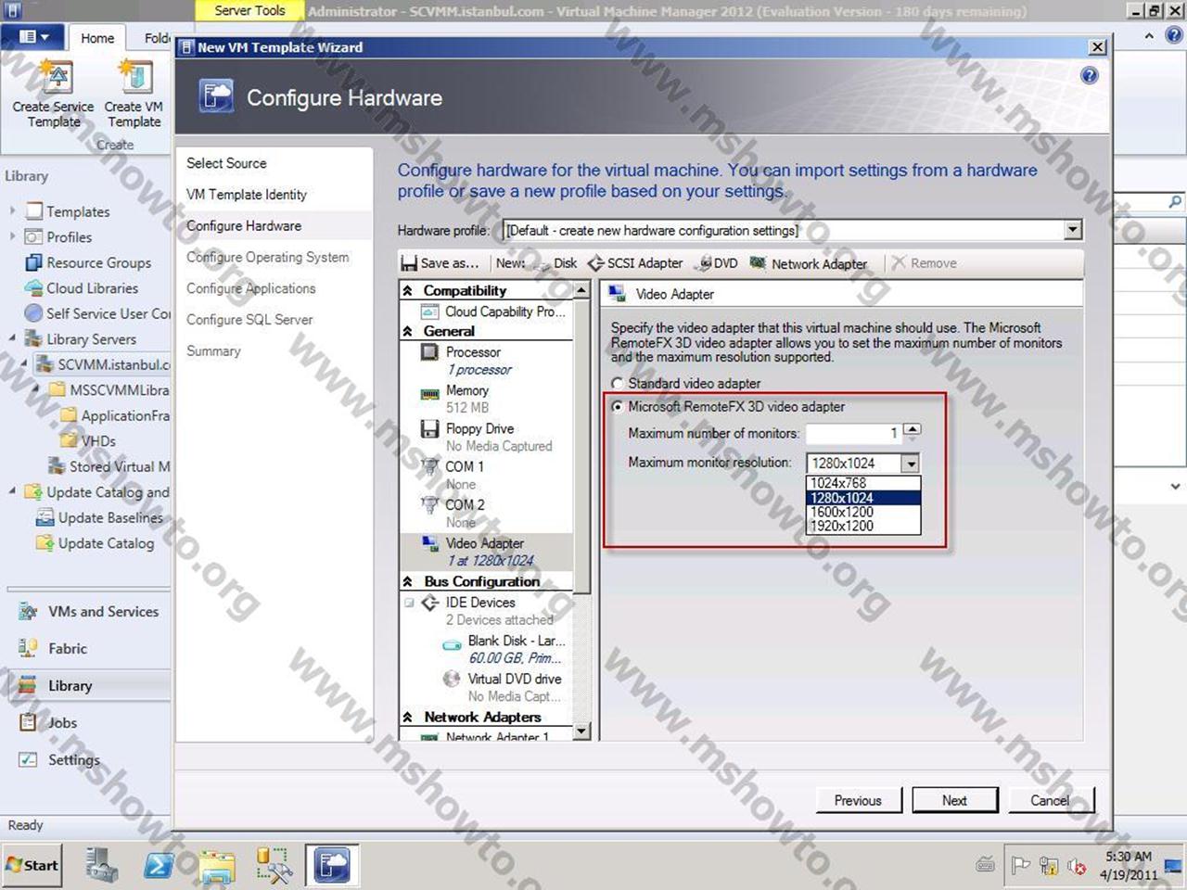1187x890 pixels.
Task: Open the Server Tools tab
Action: pos(249,10)
